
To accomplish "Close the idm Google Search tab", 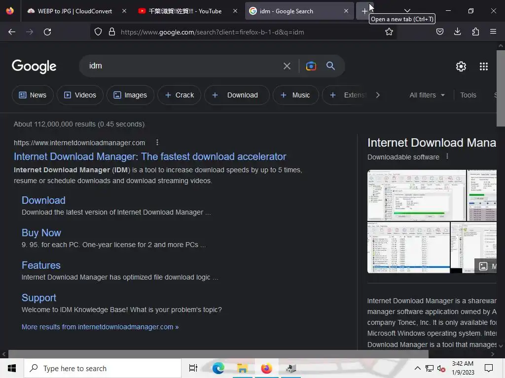I will 346,11.
